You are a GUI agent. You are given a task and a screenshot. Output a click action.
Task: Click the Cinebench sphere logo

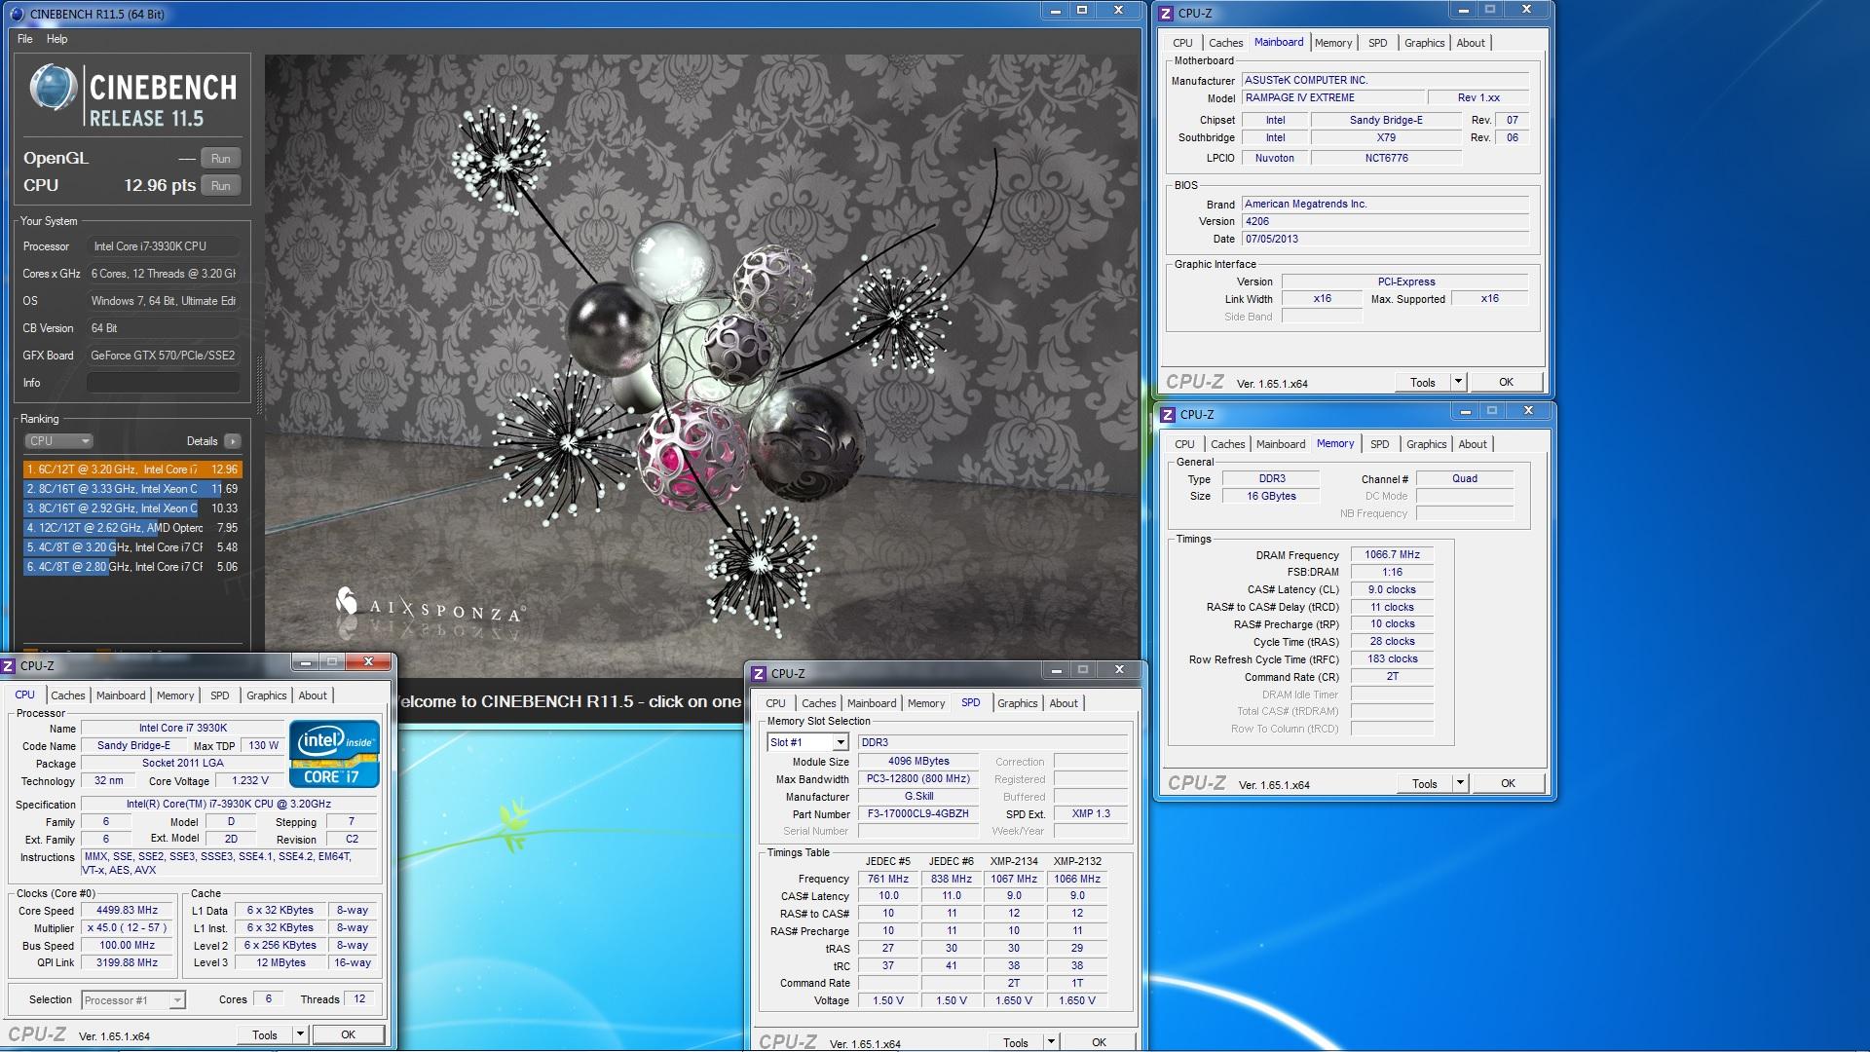tap(53, 87)
